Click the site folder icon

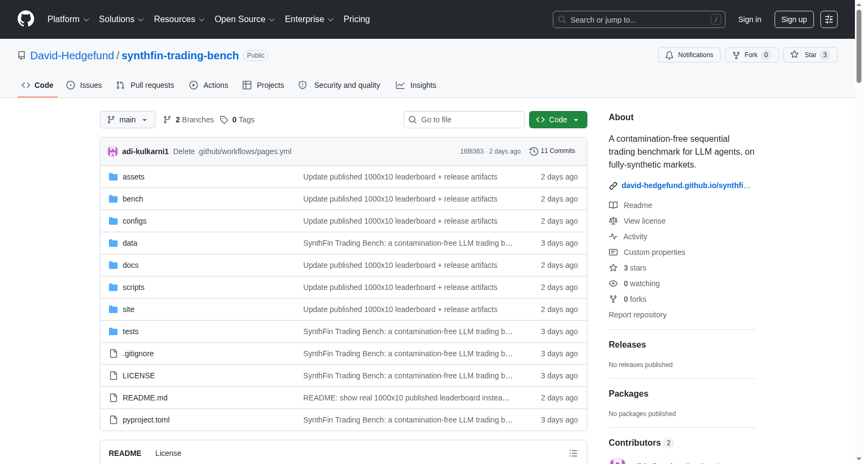click(x=113, y=309)
